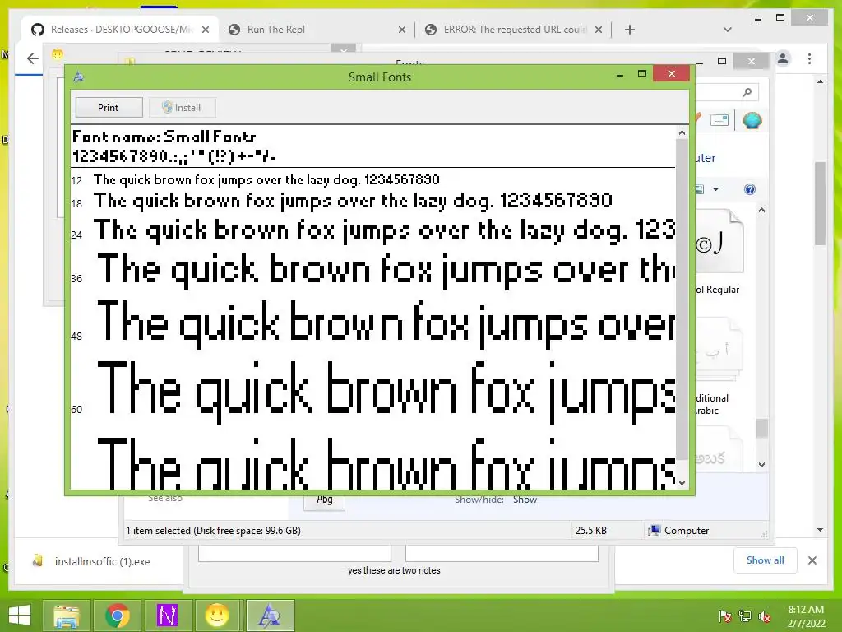Click the muted volume tray icon
The image size is (842, 632).
764,616
